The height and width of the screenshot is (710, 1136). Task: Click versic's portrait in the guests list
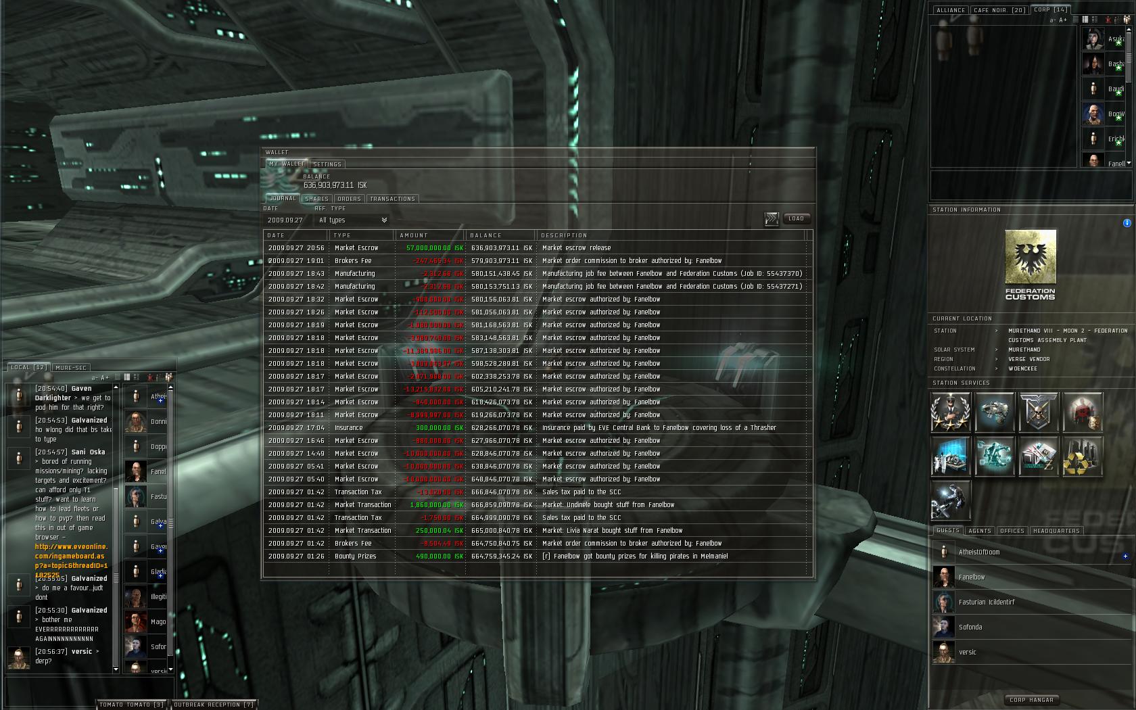944,652
